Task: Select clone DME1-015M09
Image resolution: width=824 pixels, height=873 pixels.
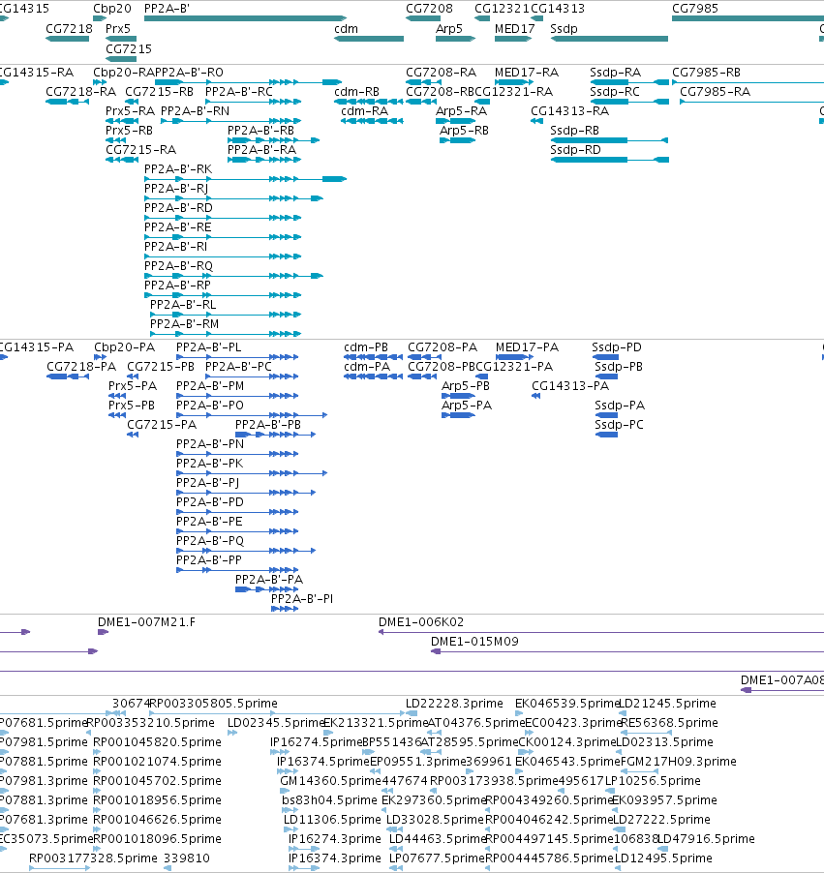Action: 474,642
